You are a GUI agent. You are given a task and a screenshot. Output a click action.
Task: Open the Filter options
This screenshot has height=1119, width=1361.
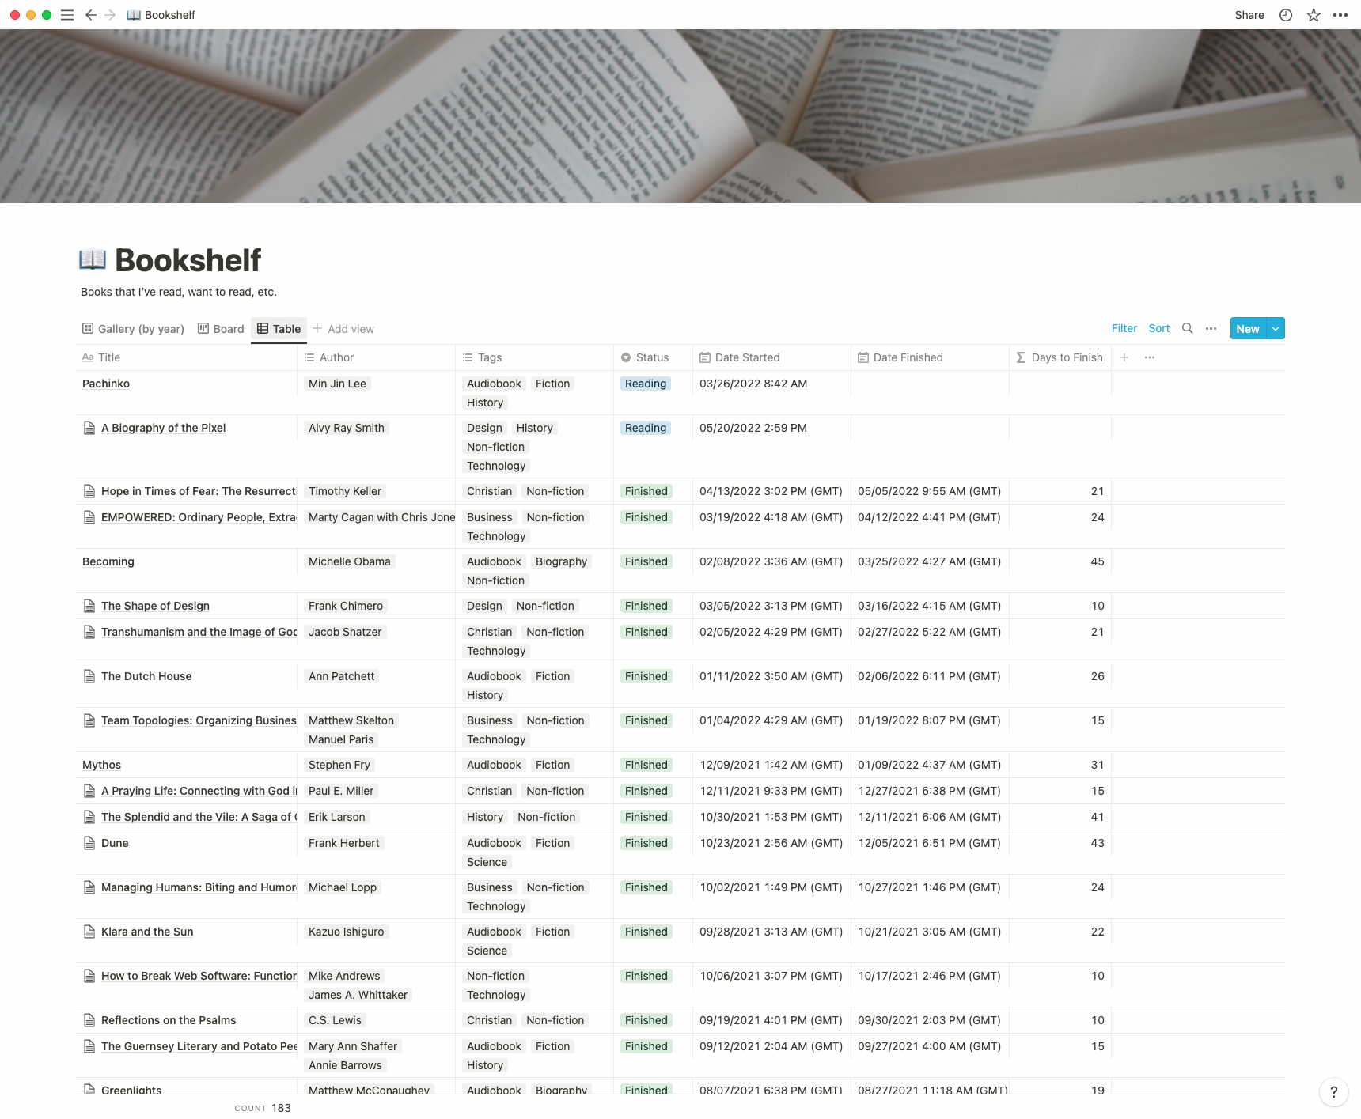click(1124, 328)
